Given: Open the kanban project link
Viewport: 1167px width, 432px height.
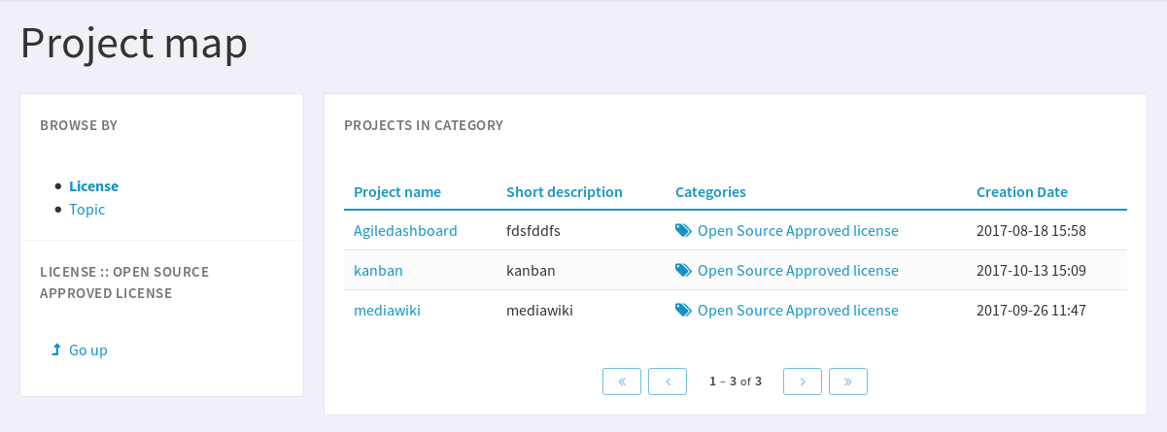Looking at the screenshot, I should point(378,271).
